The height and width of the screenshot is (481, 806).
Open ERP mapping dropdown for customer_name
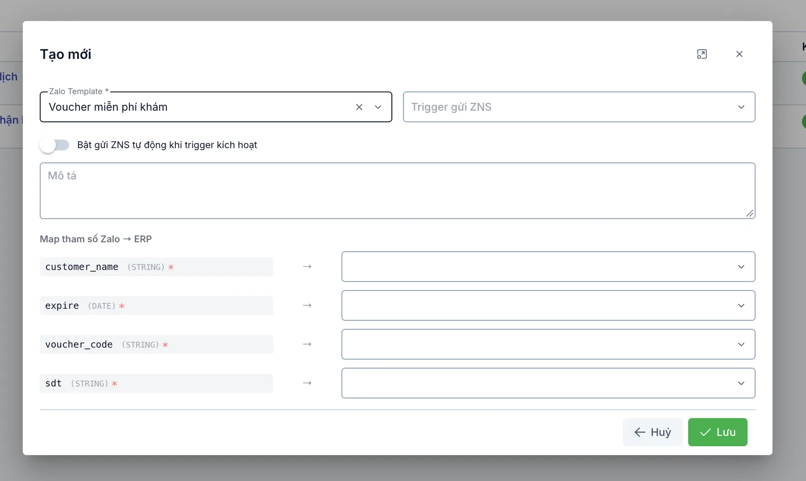(x=548, y=266)
